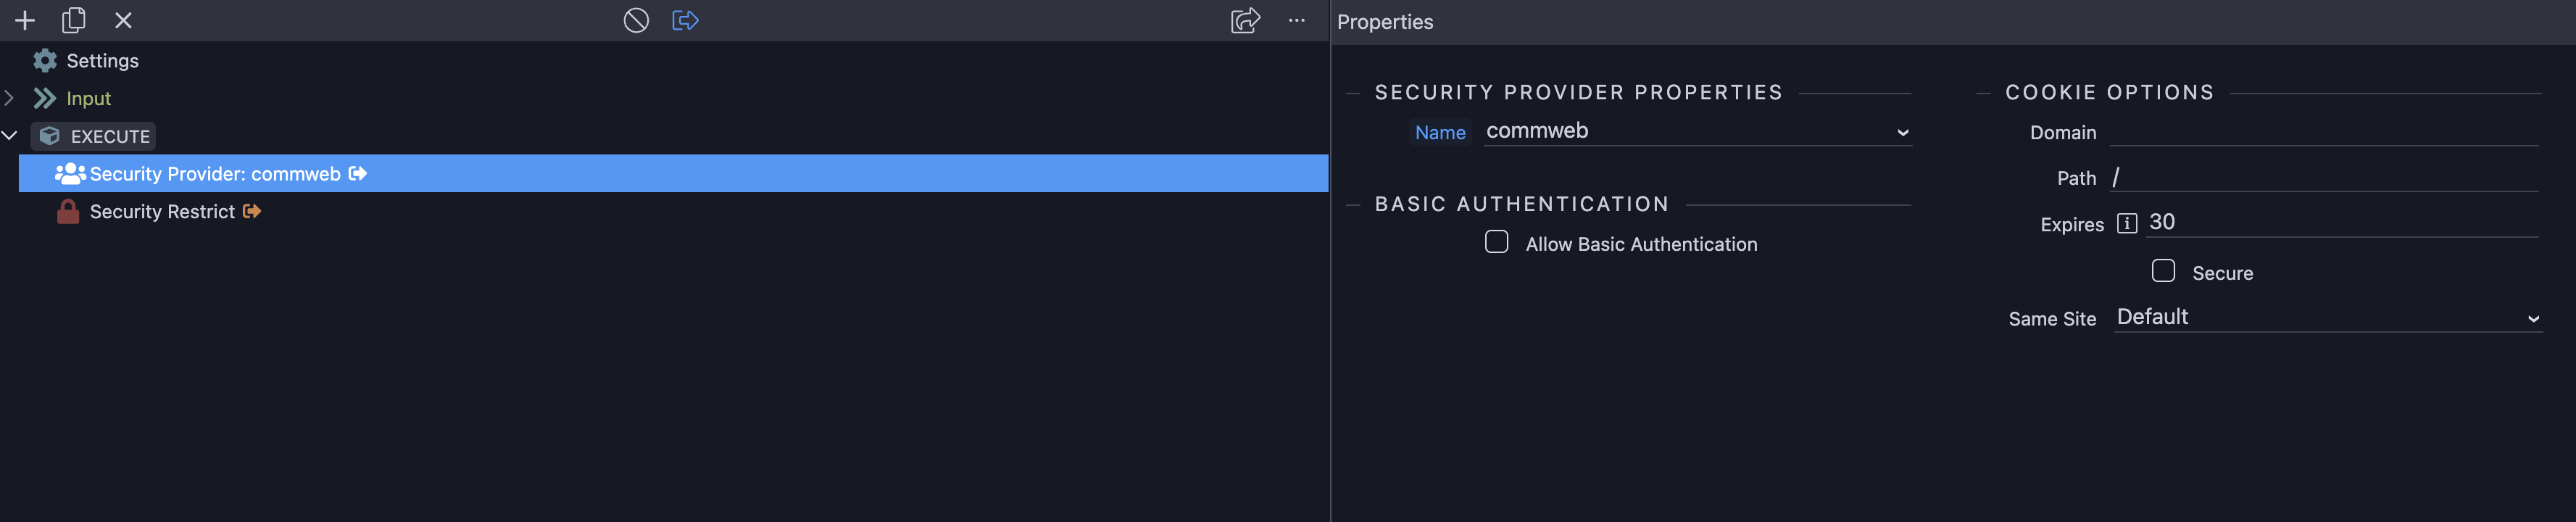Select the Settings tree item
Viewport: 2576px width, 522px height.
[x=102, y=60]
